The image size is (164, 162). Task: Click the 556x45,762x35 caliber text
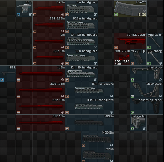point(122,63)
